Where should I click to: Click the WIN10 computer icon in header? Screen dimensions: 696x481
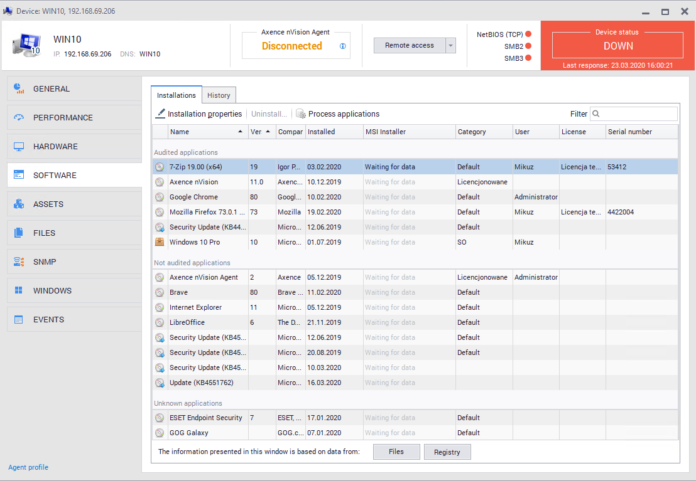[x=26, y=45]
